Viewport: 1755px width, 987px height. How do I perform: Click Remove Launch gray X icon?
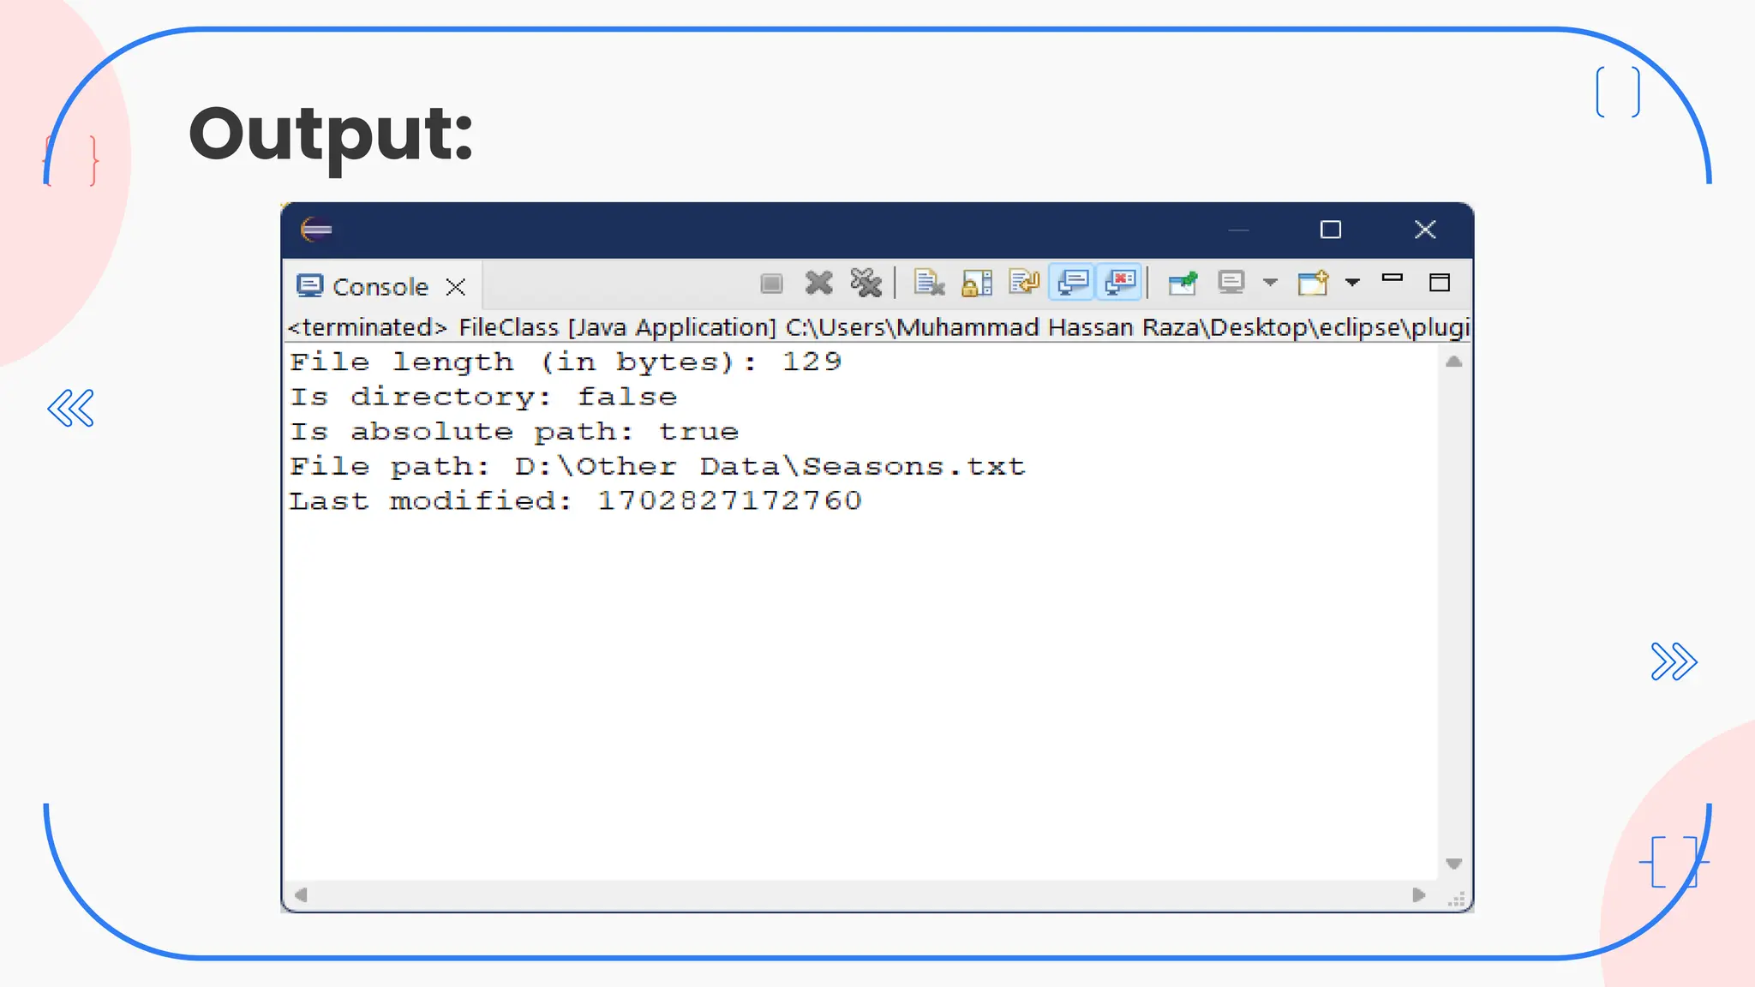coord(819,283)
